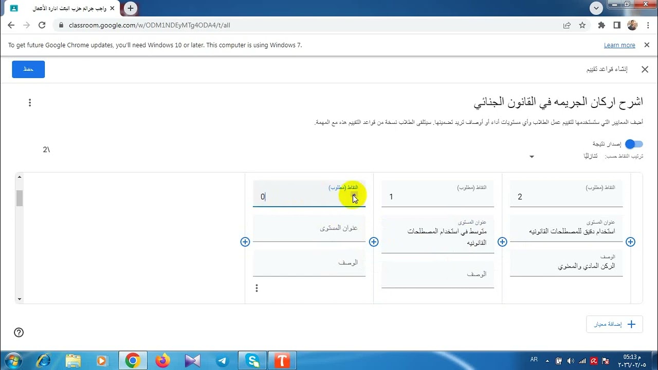Add a level with the plus right of 2-point column

click(630, 242)
